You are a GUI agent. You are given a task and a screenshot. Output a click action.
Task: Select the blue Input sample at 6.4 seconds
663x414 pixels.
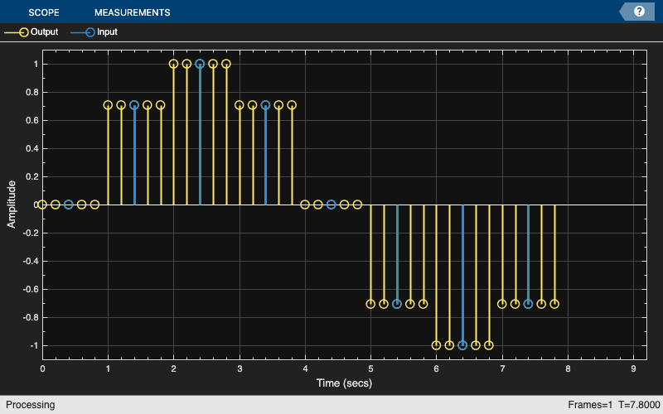click(462, 345)
